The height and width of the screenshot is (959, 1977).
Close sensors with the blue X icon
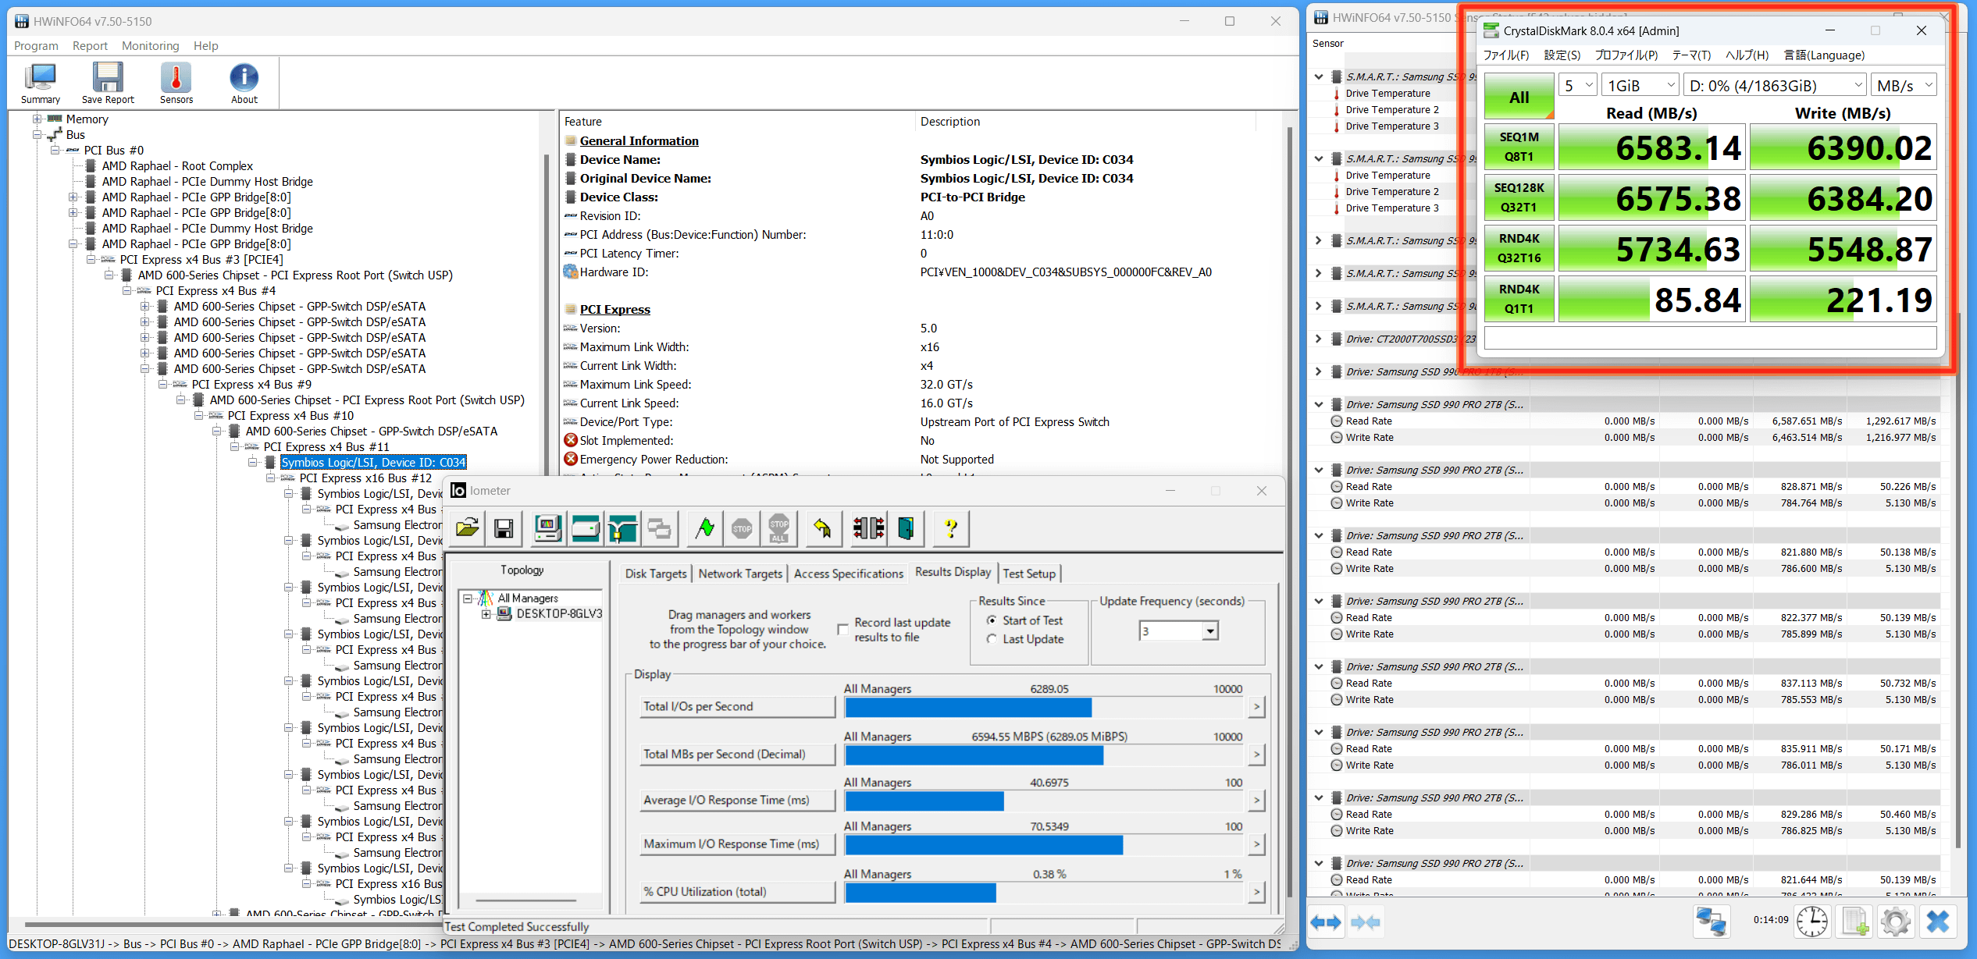point(1938,922)
